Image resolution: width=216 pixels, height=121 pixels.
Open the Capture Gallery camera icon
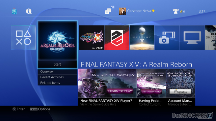tap(167, 38)
